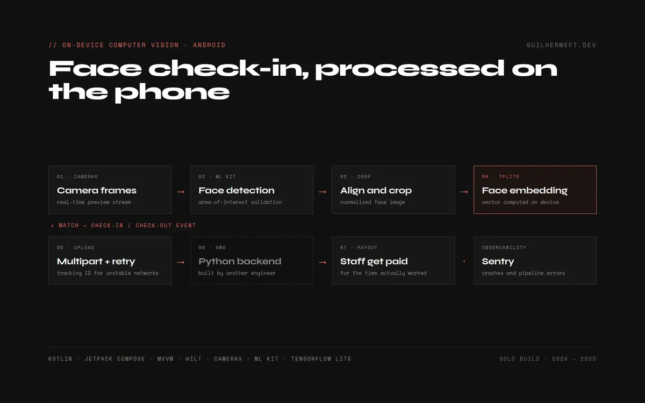The width and height of the screenshot is (645, 403).
Task: Click the dot separator before the Sentry card
Action: point(464,262)
